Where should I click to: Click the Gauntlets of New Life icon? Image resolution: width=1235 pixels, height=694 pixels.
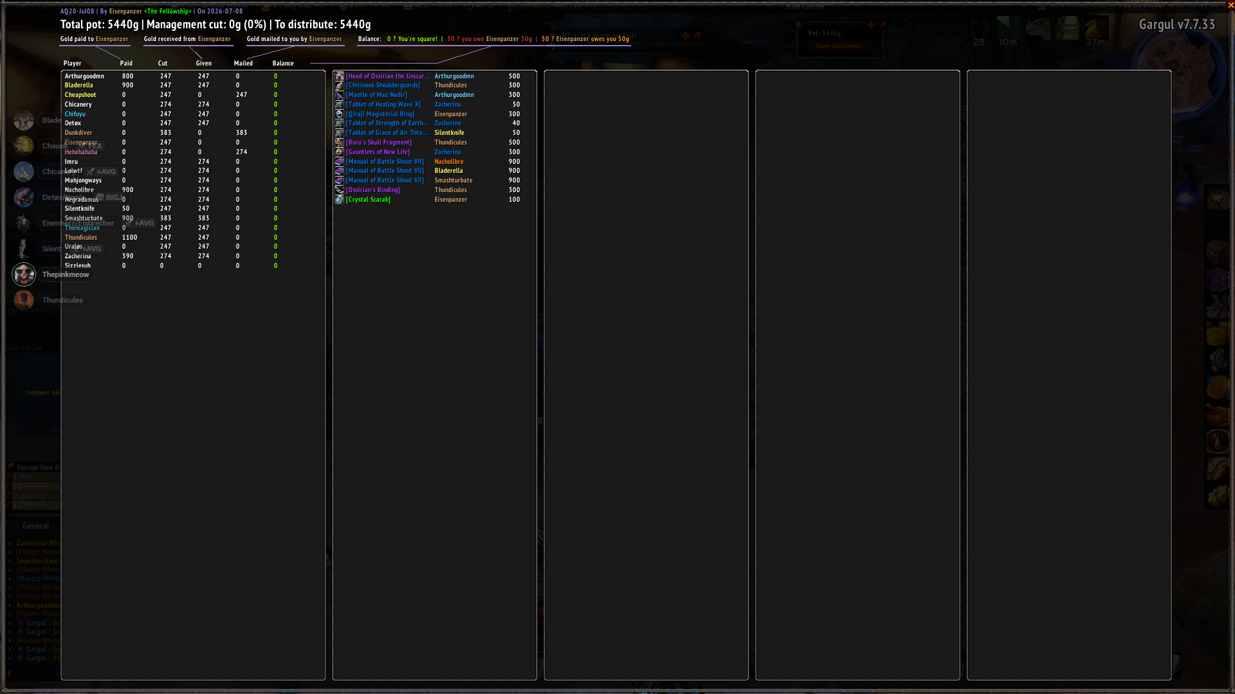pos(339,152)
